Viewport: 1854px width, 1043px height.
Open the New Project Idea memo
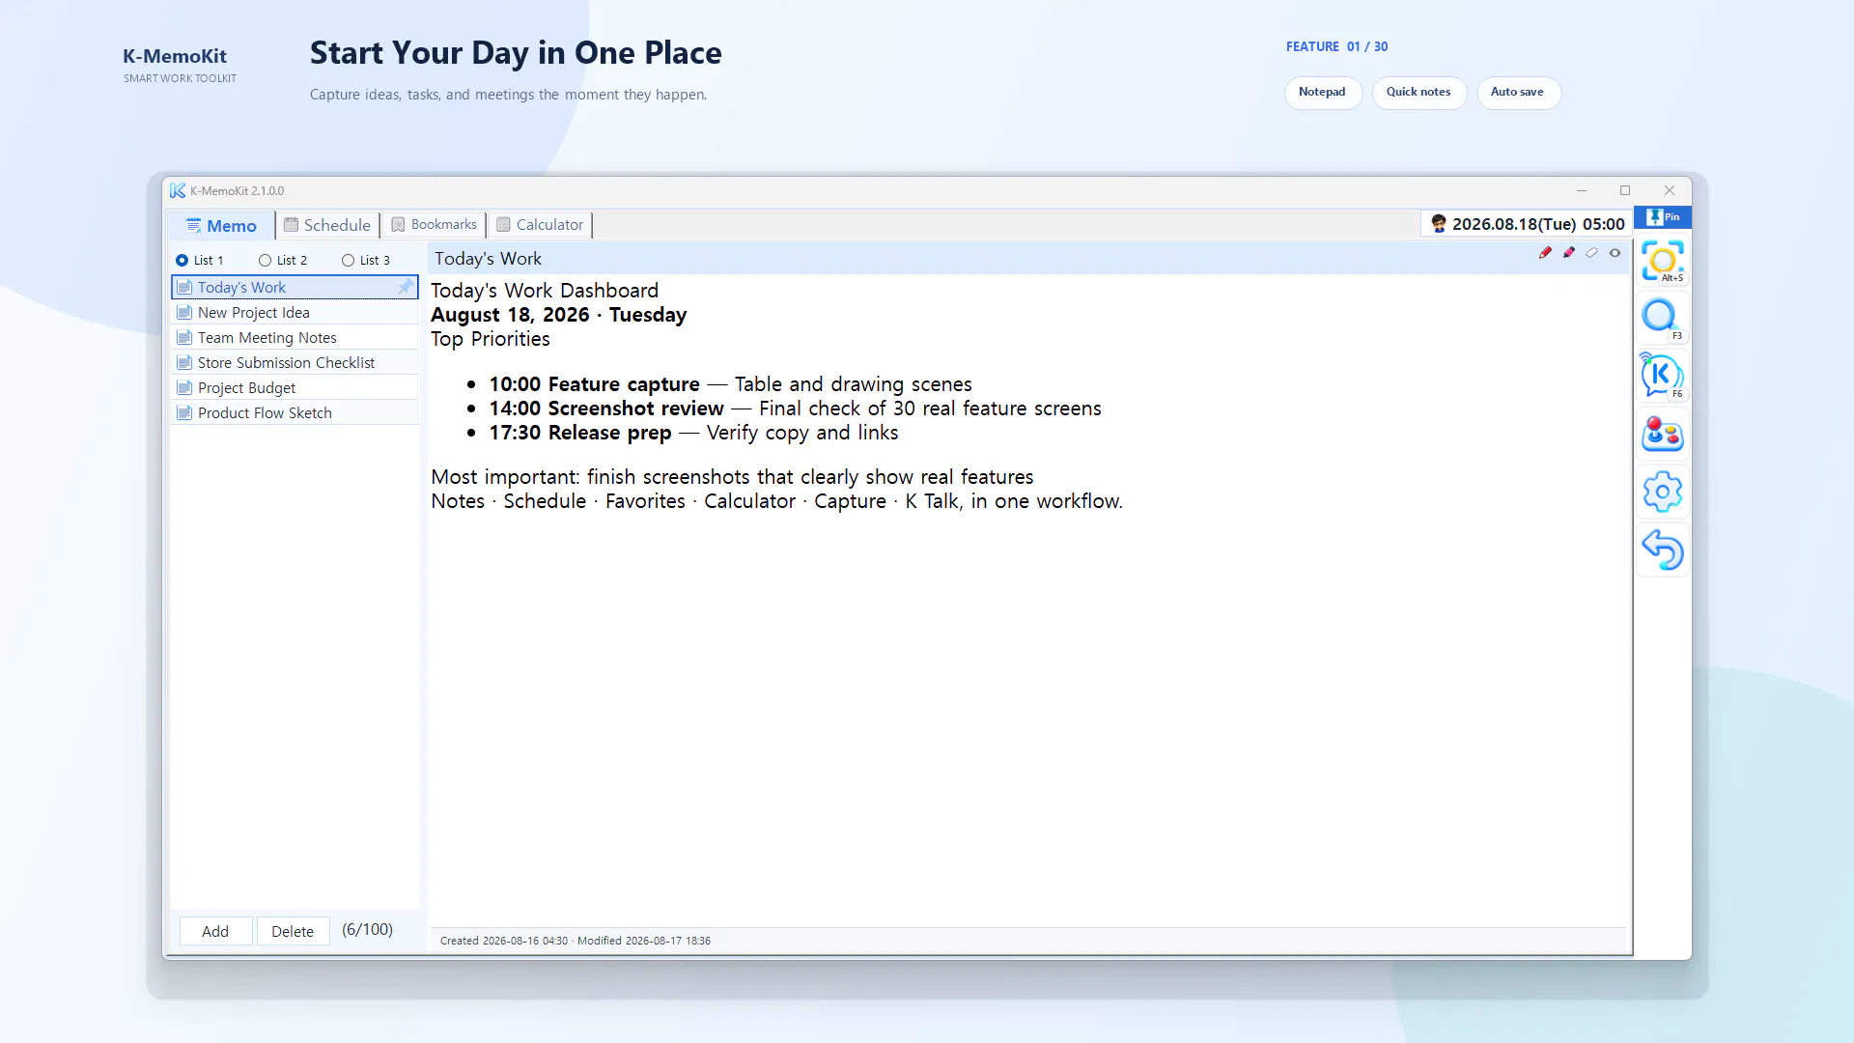pyautogui.click(x=295, y=313)
